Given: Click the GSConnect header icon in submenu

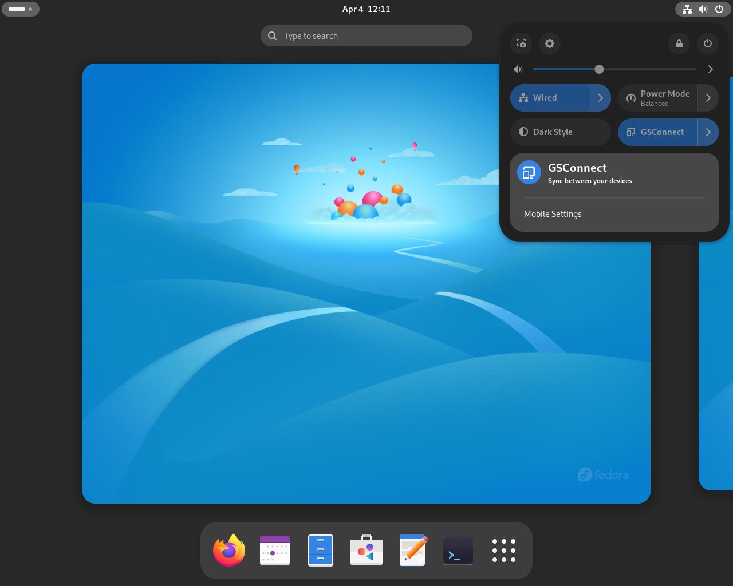Looking at the screenshot, I should [x=529, y=172].
